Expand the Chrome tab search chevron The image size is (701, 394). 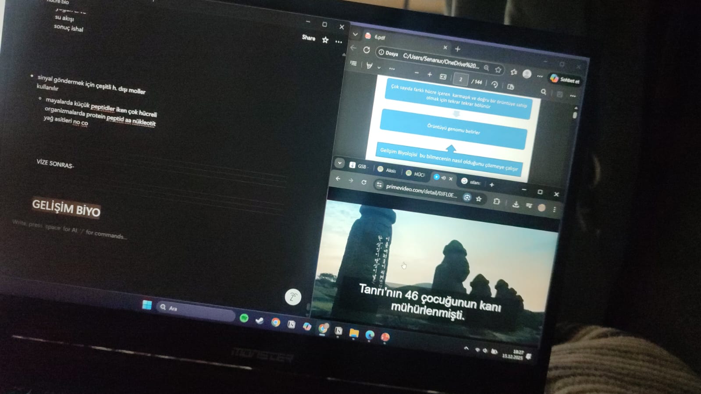(340, 163)
